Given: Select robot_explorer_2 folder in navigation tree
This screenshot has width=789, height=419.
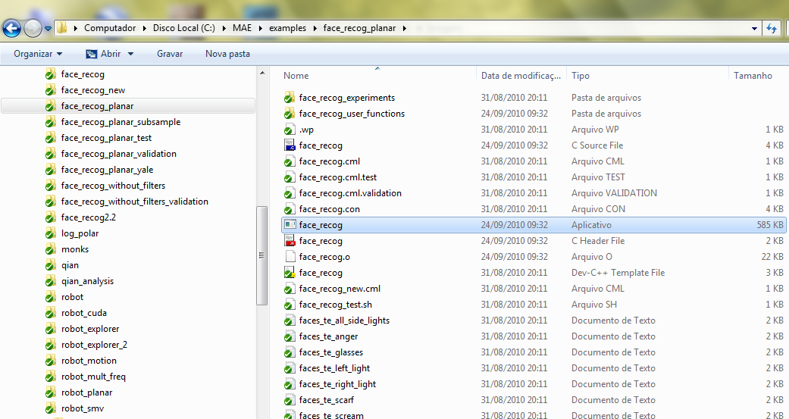Looking at the screenshot, I should click(94, 345).
